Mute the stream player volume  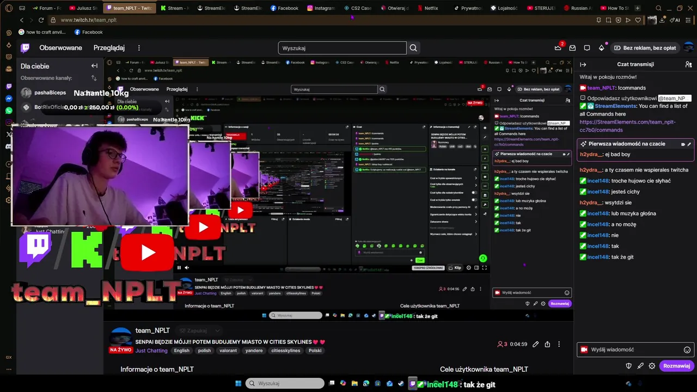pos(187,267)
